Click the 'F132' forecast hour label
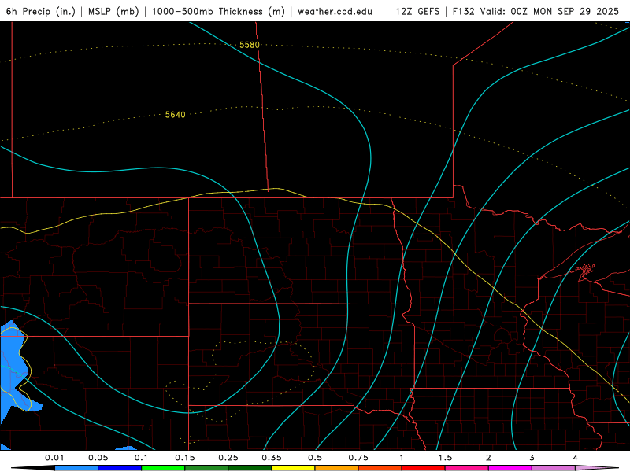This screenshot has width=630, height=472. [x=464, y=11]
